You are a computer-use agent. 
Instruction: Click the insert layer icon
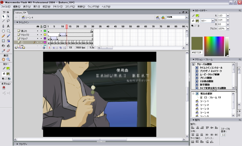pyautogui.click(x=16, y=48)
